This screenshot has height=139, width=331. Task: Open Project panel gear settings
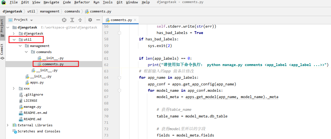click(x=90, y=20)
